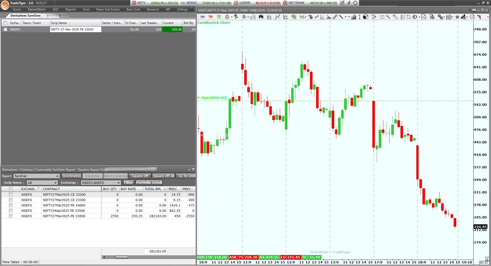The height and width of the screenshot is (266, 491).
Task: Check the NIFTY24Apr2025 PE 23500 row checkbox
Action: point(11,211)
